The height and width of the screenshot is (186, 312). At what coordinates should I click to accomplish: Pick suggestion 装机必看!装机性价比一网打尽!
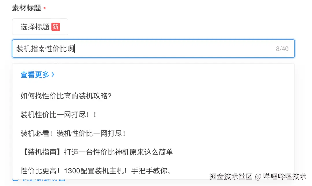tap(73, 133)
